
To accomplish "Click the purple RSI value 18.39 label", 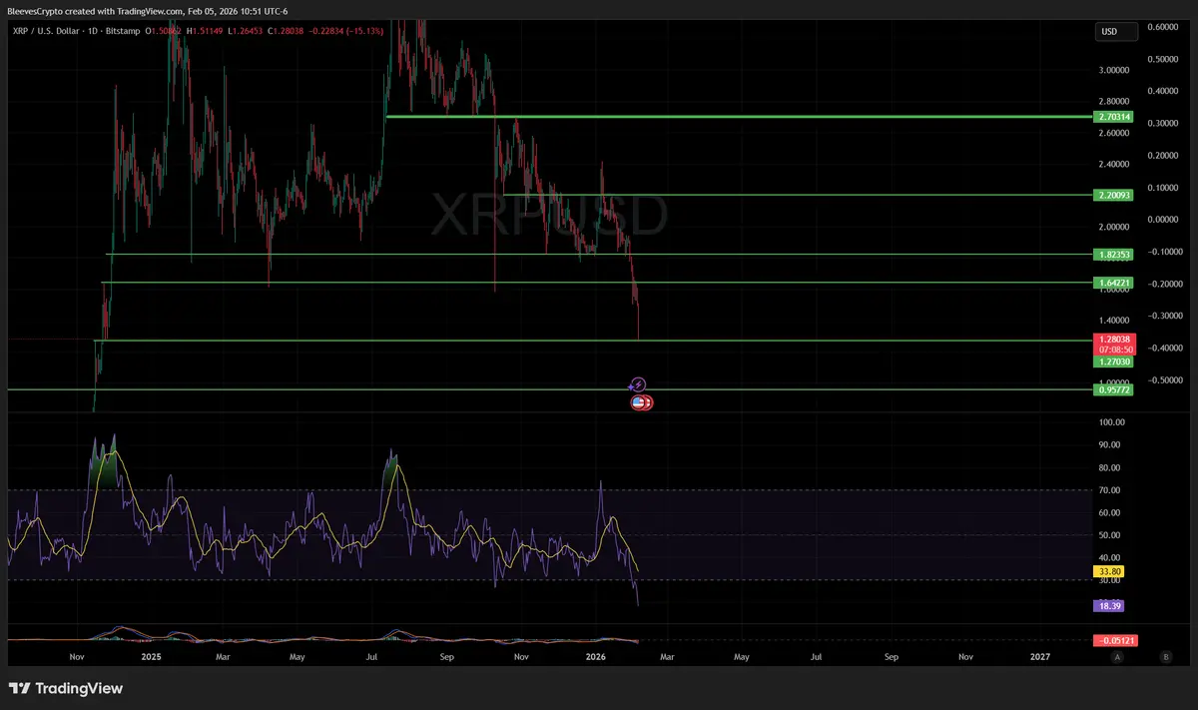I will coord(1107,605).
